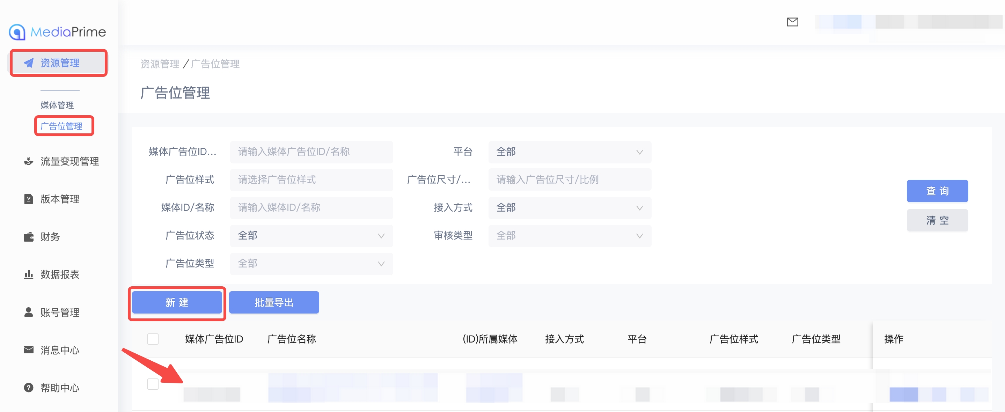This screenshot has height=412, width=1005.
Task: Open the 广告位样式 selector field
Action: pyautogui.click(x=311, y=180)
